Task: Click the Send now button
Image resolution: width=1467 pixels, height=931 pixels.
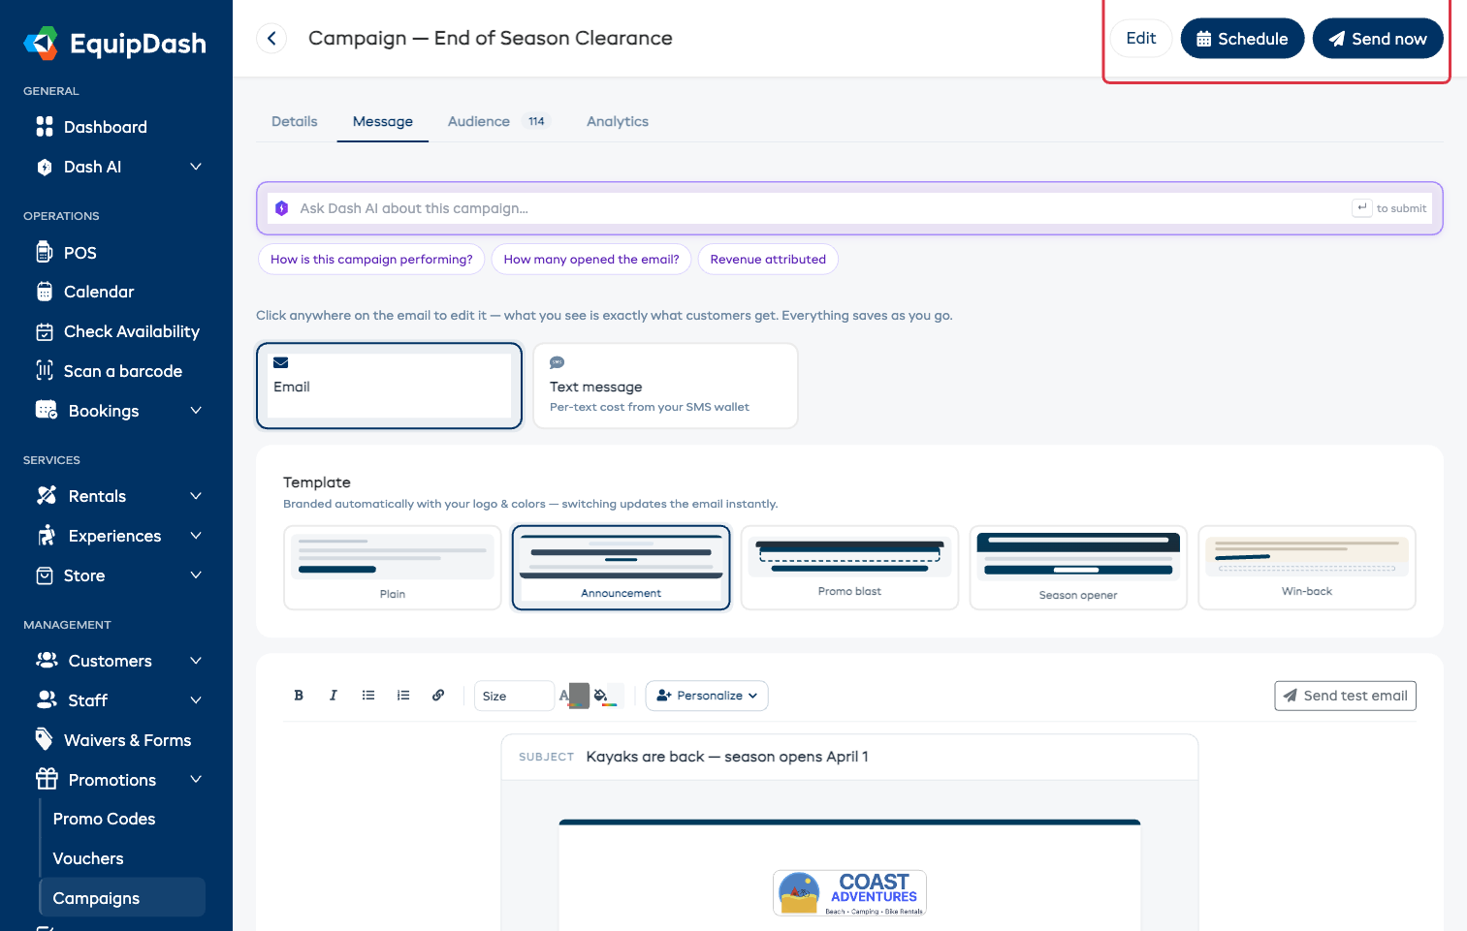Action: coord(1378,39)
